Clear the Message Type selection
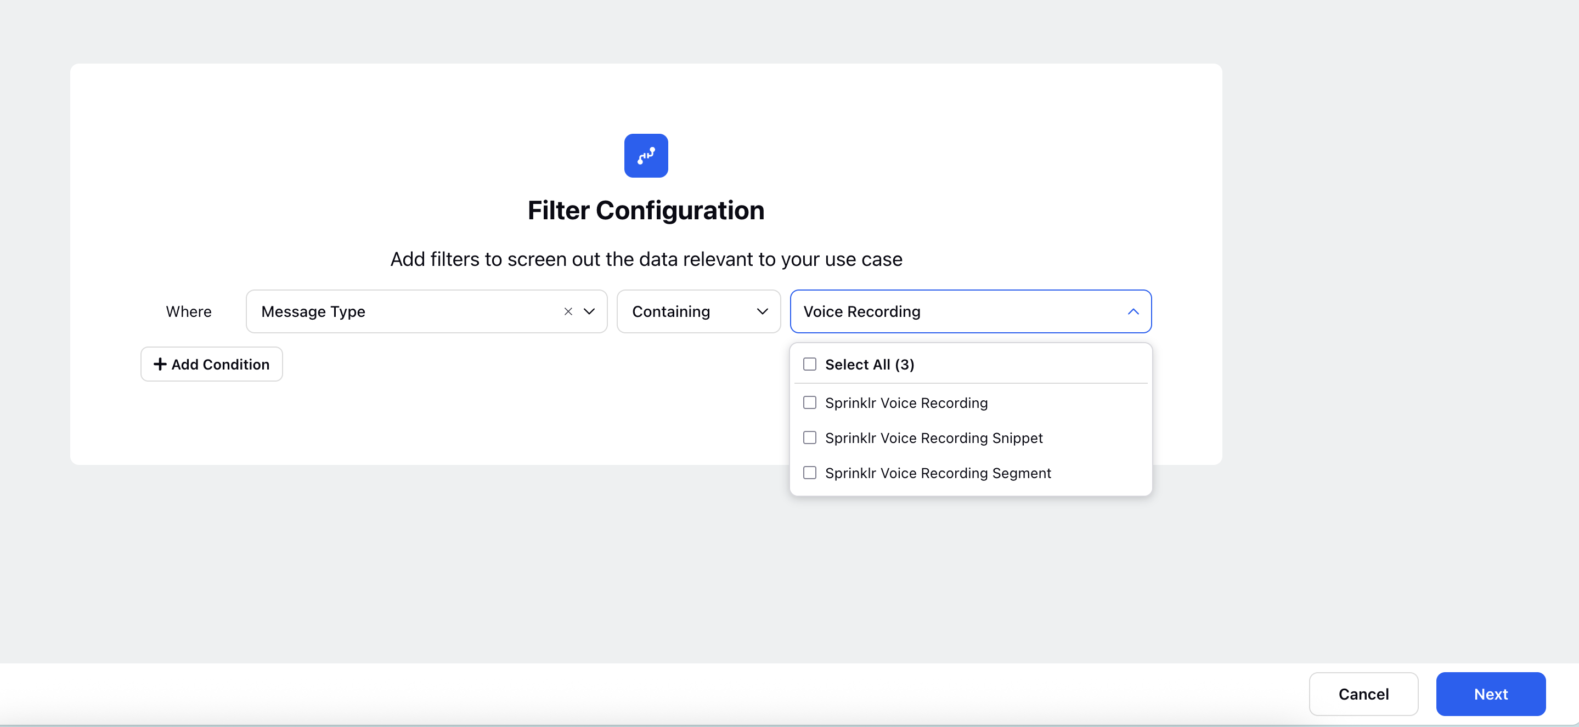 [x=568, y=312]
